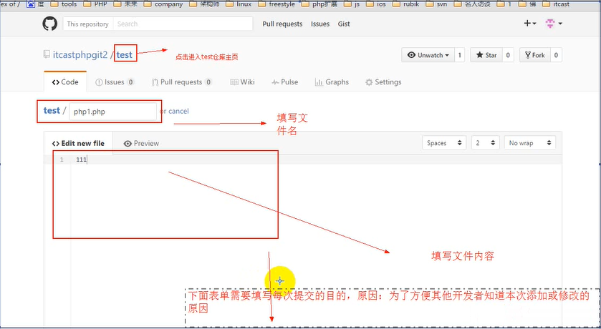Image resolution: width=601 pixels, height=329 pixels.
Task: Click the stargazers count next to Star
Action: click(x=508, y=55)
